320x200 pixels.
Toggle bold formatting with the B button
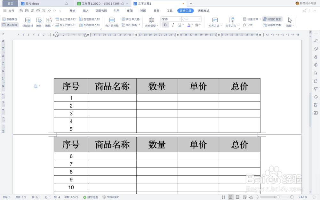(165, 25)
